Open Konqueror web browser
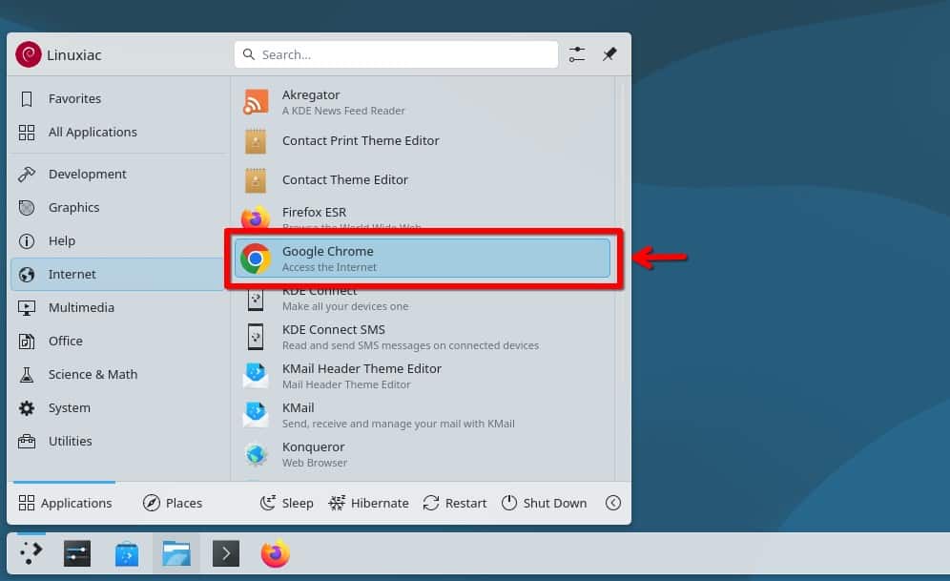Image resolution: width=950 pixels, height=581 pixels. click(423, 454)
